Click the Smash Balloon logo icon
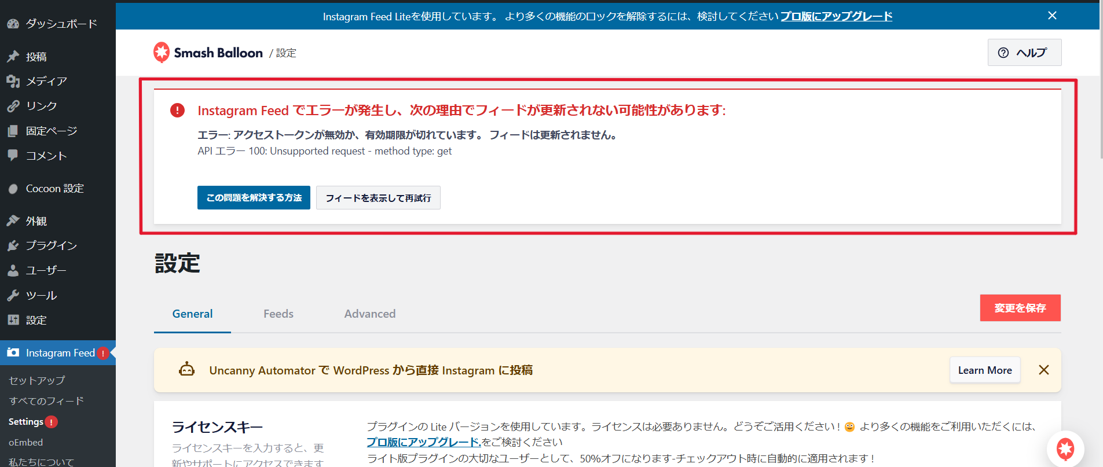1103x467 pixels. click(162, 53)
